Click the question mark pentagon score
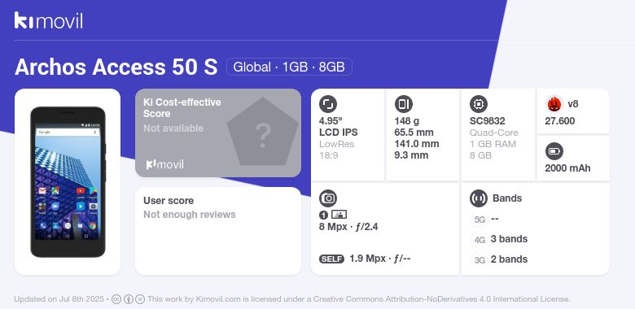 pos(262,132)
